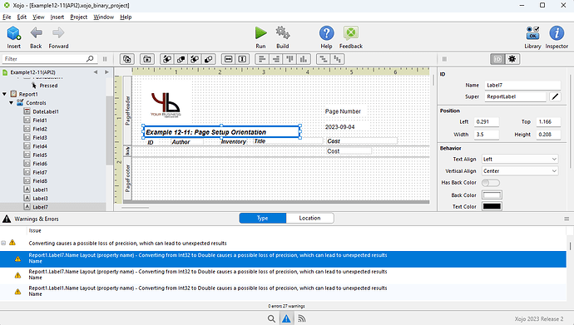
Task: Open Help with the question mark icon
Action: [327, 33]
